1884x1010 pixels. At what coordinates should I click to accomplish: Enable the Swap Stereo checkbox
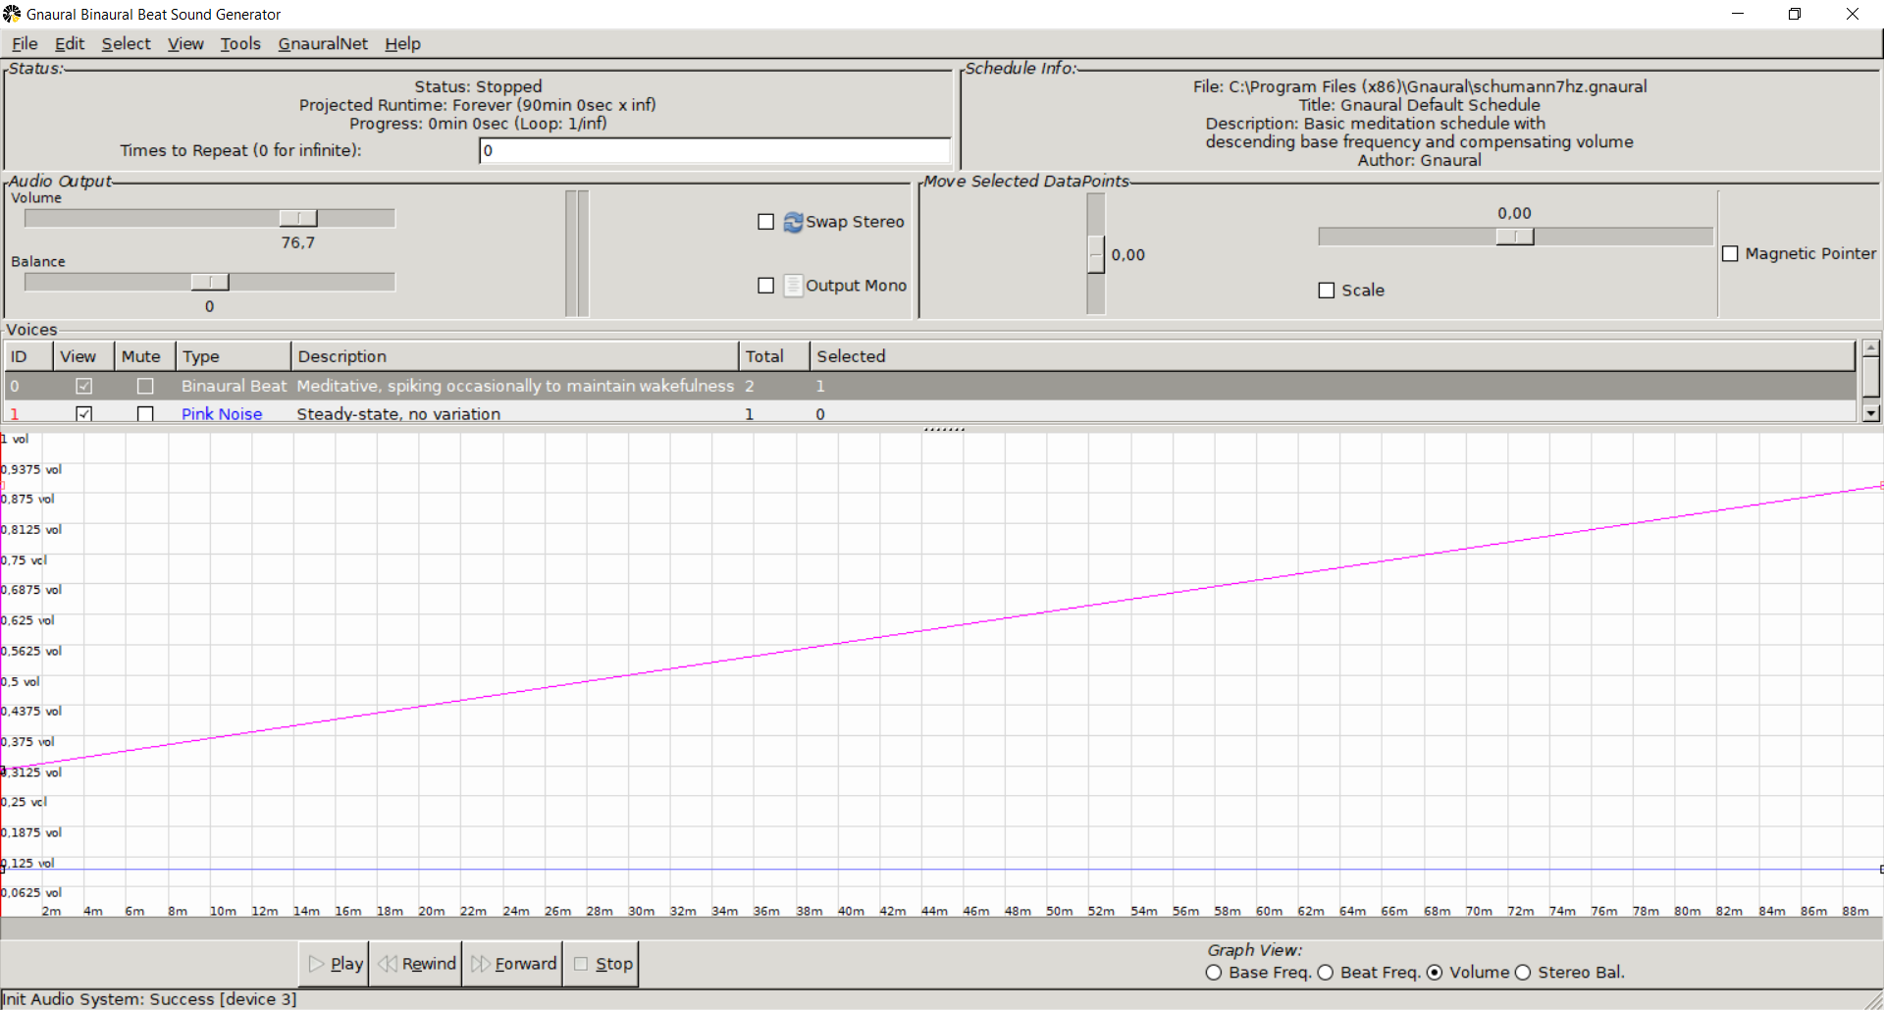click(766, 222)
